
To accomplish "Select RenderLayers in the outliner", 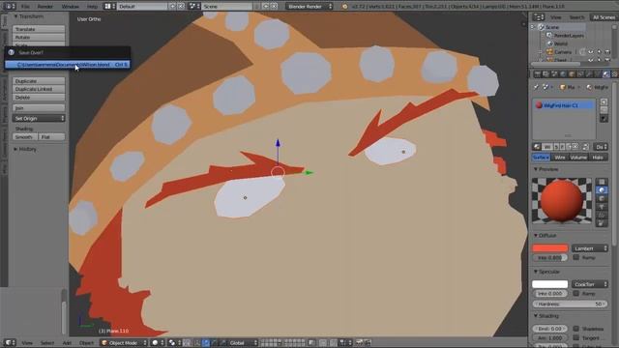I will (569, 36).
